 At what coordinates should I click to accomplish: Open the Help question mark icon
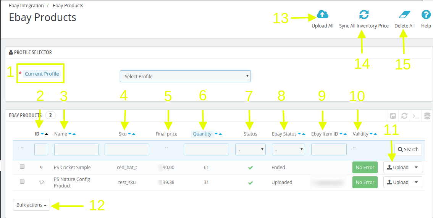pyautogui.click(x=426, y=15)
